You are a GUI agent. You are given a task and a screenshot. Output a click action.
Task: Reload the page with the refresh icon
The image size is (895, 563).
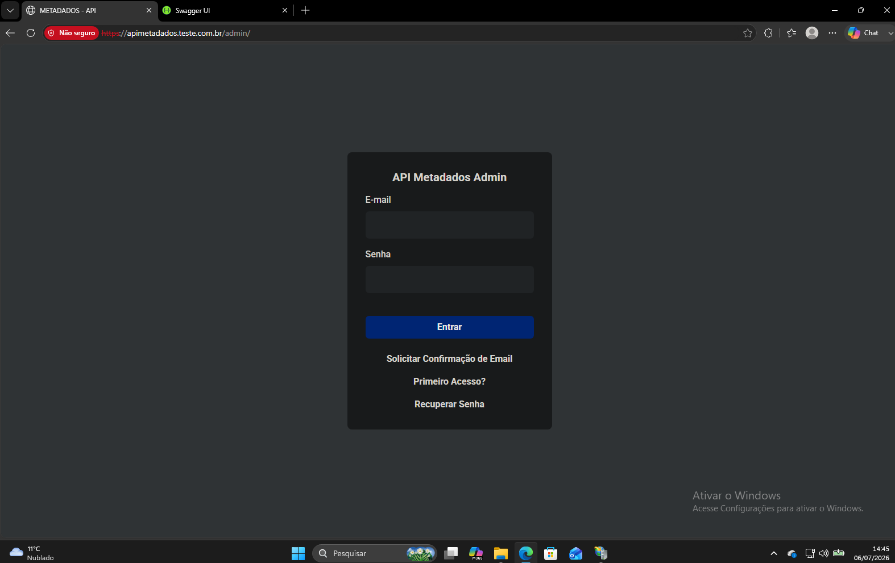31,33
